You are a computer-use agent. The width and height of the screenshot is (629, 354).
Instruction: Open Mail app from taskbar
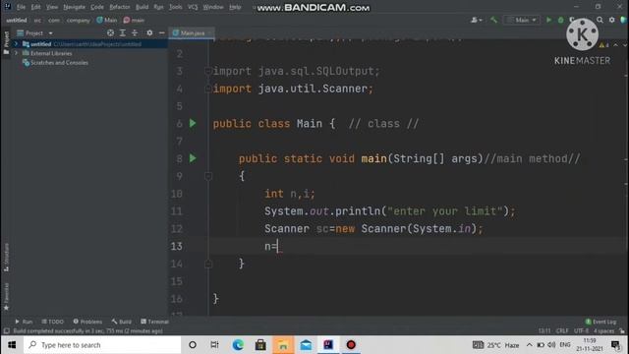point(306,345)
